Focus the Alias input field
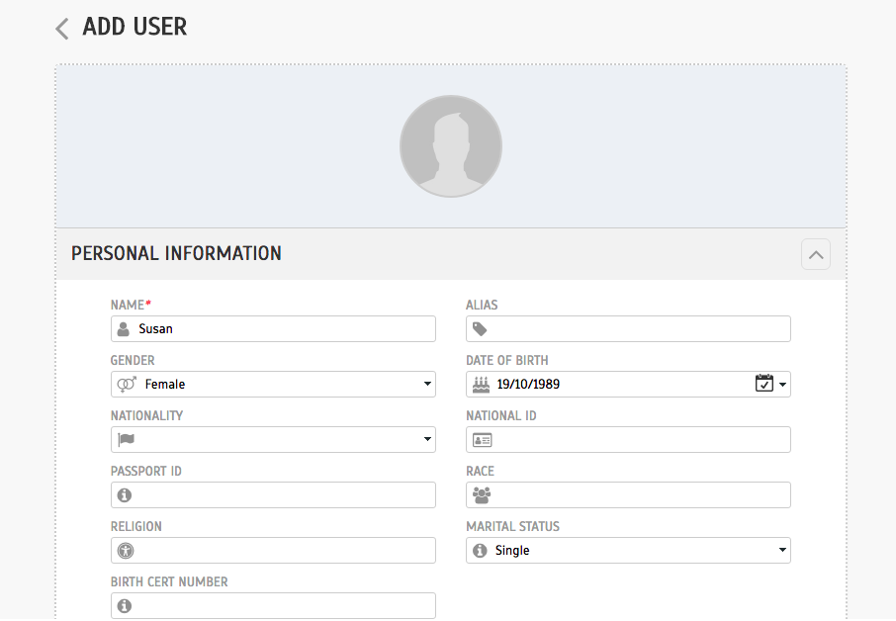This screenshot has width=896, height=621. 628,329
